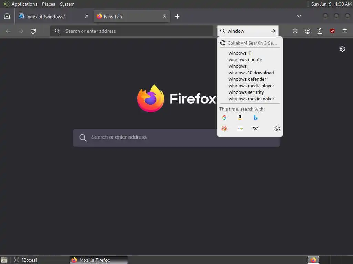The width and height of the screenshot is (353, 264).
Task: Search this time with Bing
Action: 255,118
